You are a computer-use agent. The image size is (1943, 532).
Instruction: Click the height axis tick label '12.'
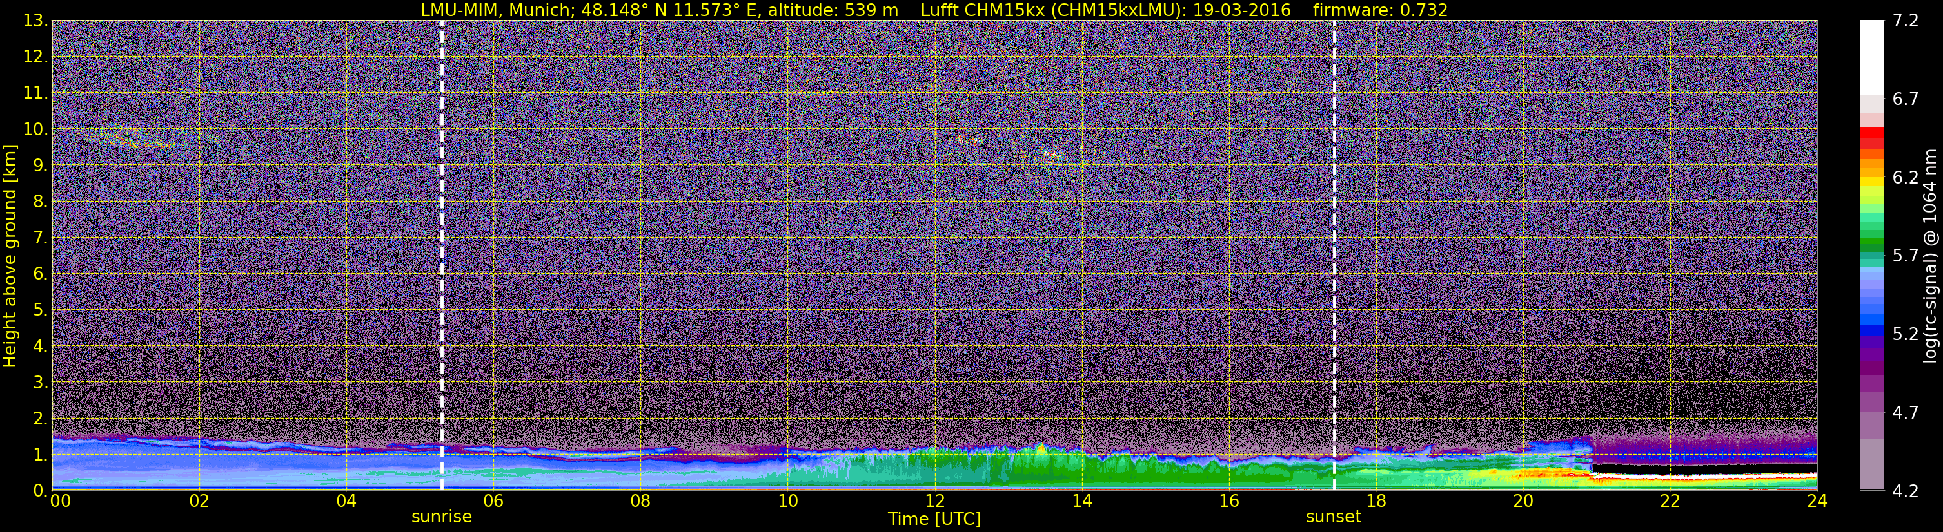point(35,57)
